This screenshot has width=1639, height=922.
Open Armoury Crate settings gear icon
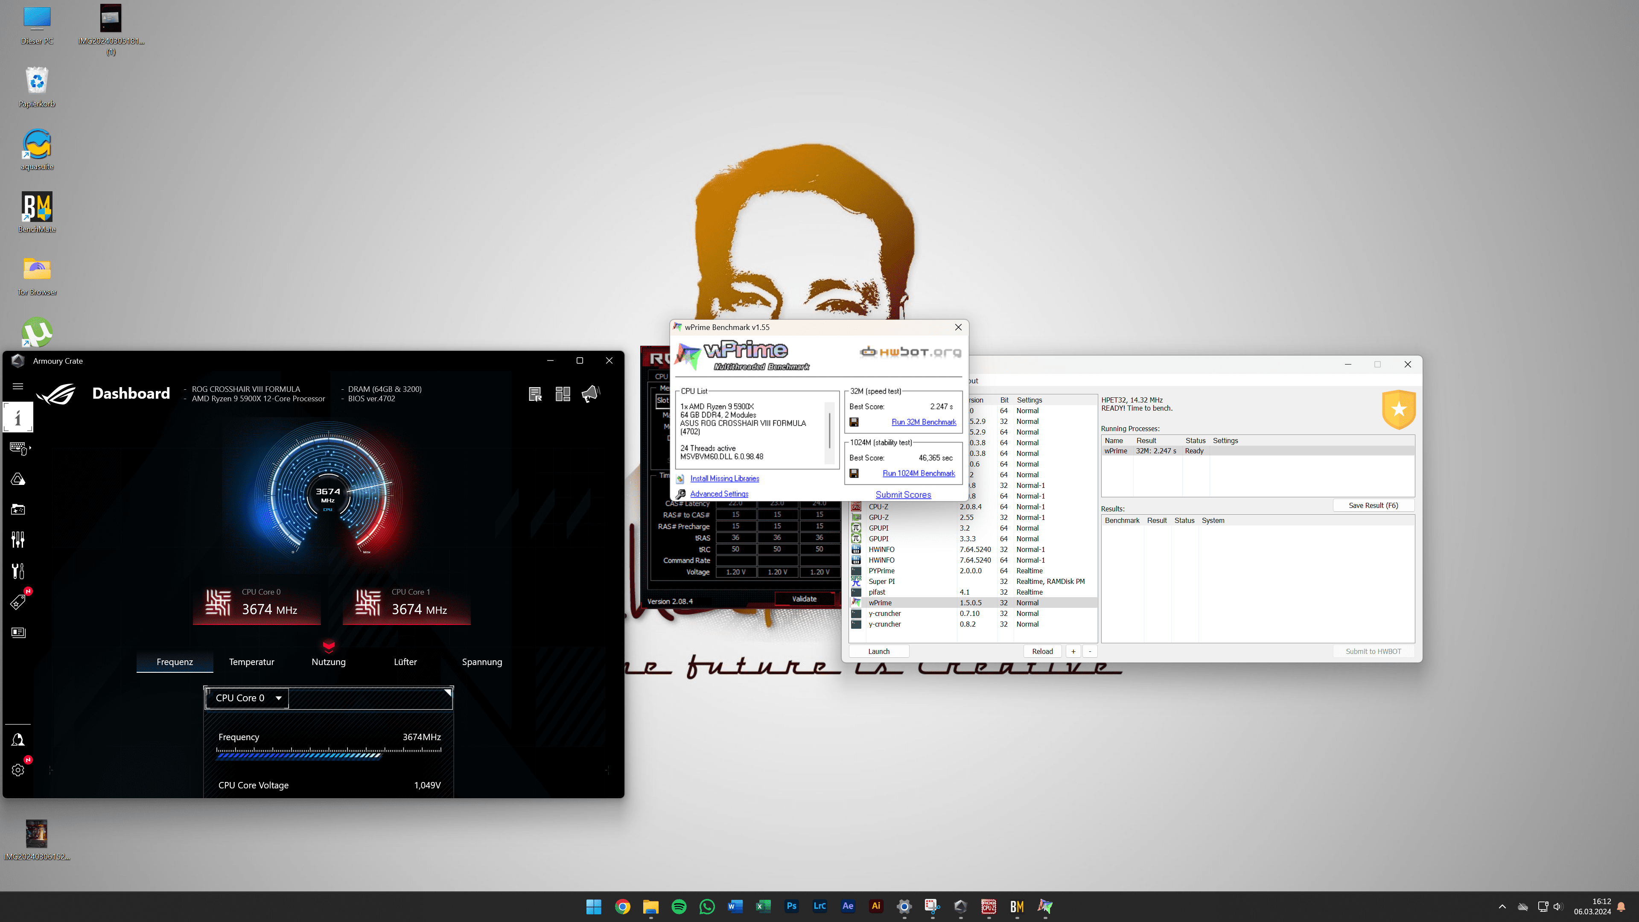[18, 770]
